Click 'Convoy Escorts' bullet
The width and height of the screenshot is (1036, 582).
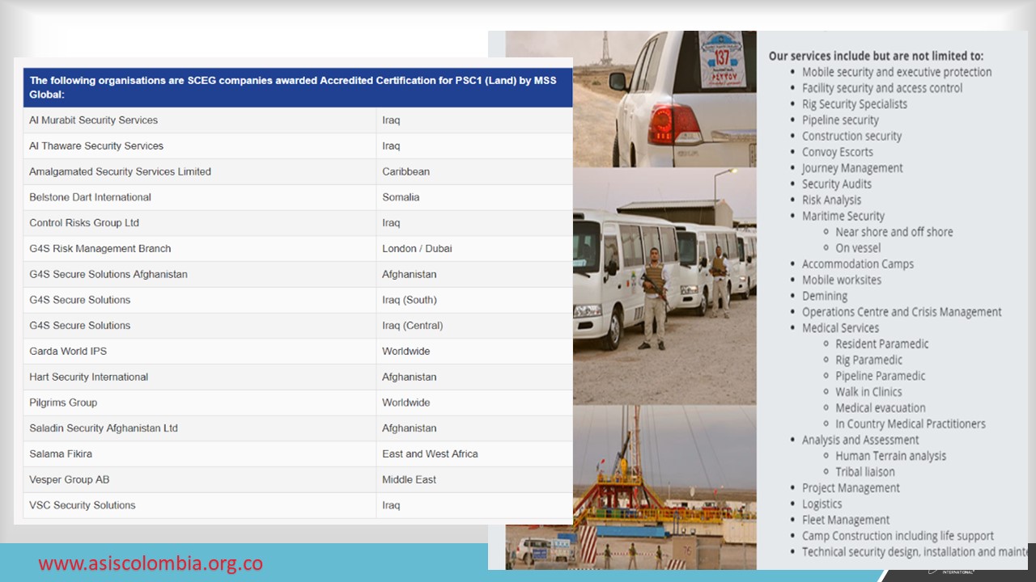point(838,152)
